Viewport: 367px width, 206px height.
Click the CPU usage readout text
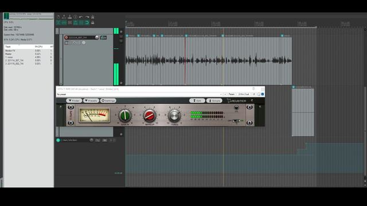(9, 22)
